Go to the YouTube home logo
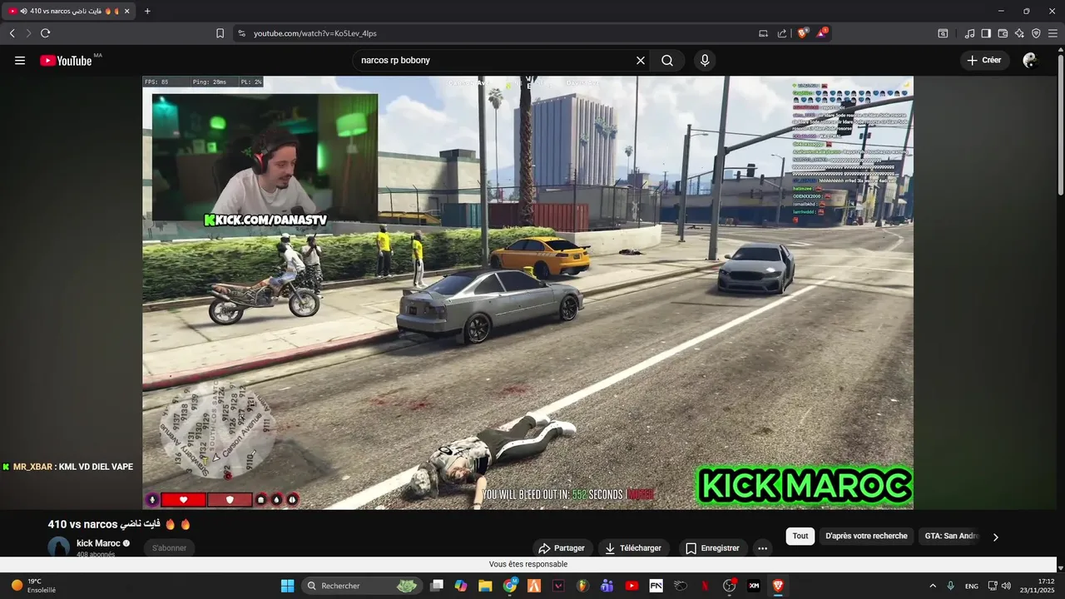This screenshot has width=1065, height=599. point(66,60)
